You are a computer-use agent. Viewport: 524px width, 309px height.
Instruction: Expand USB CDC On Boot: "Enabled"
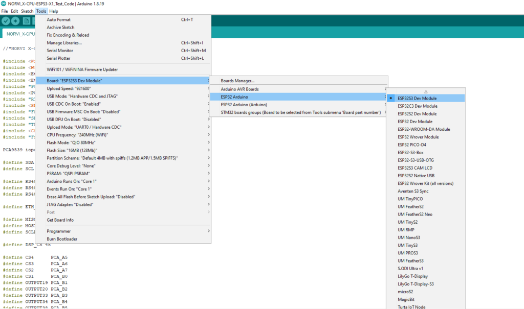[123, 104]
